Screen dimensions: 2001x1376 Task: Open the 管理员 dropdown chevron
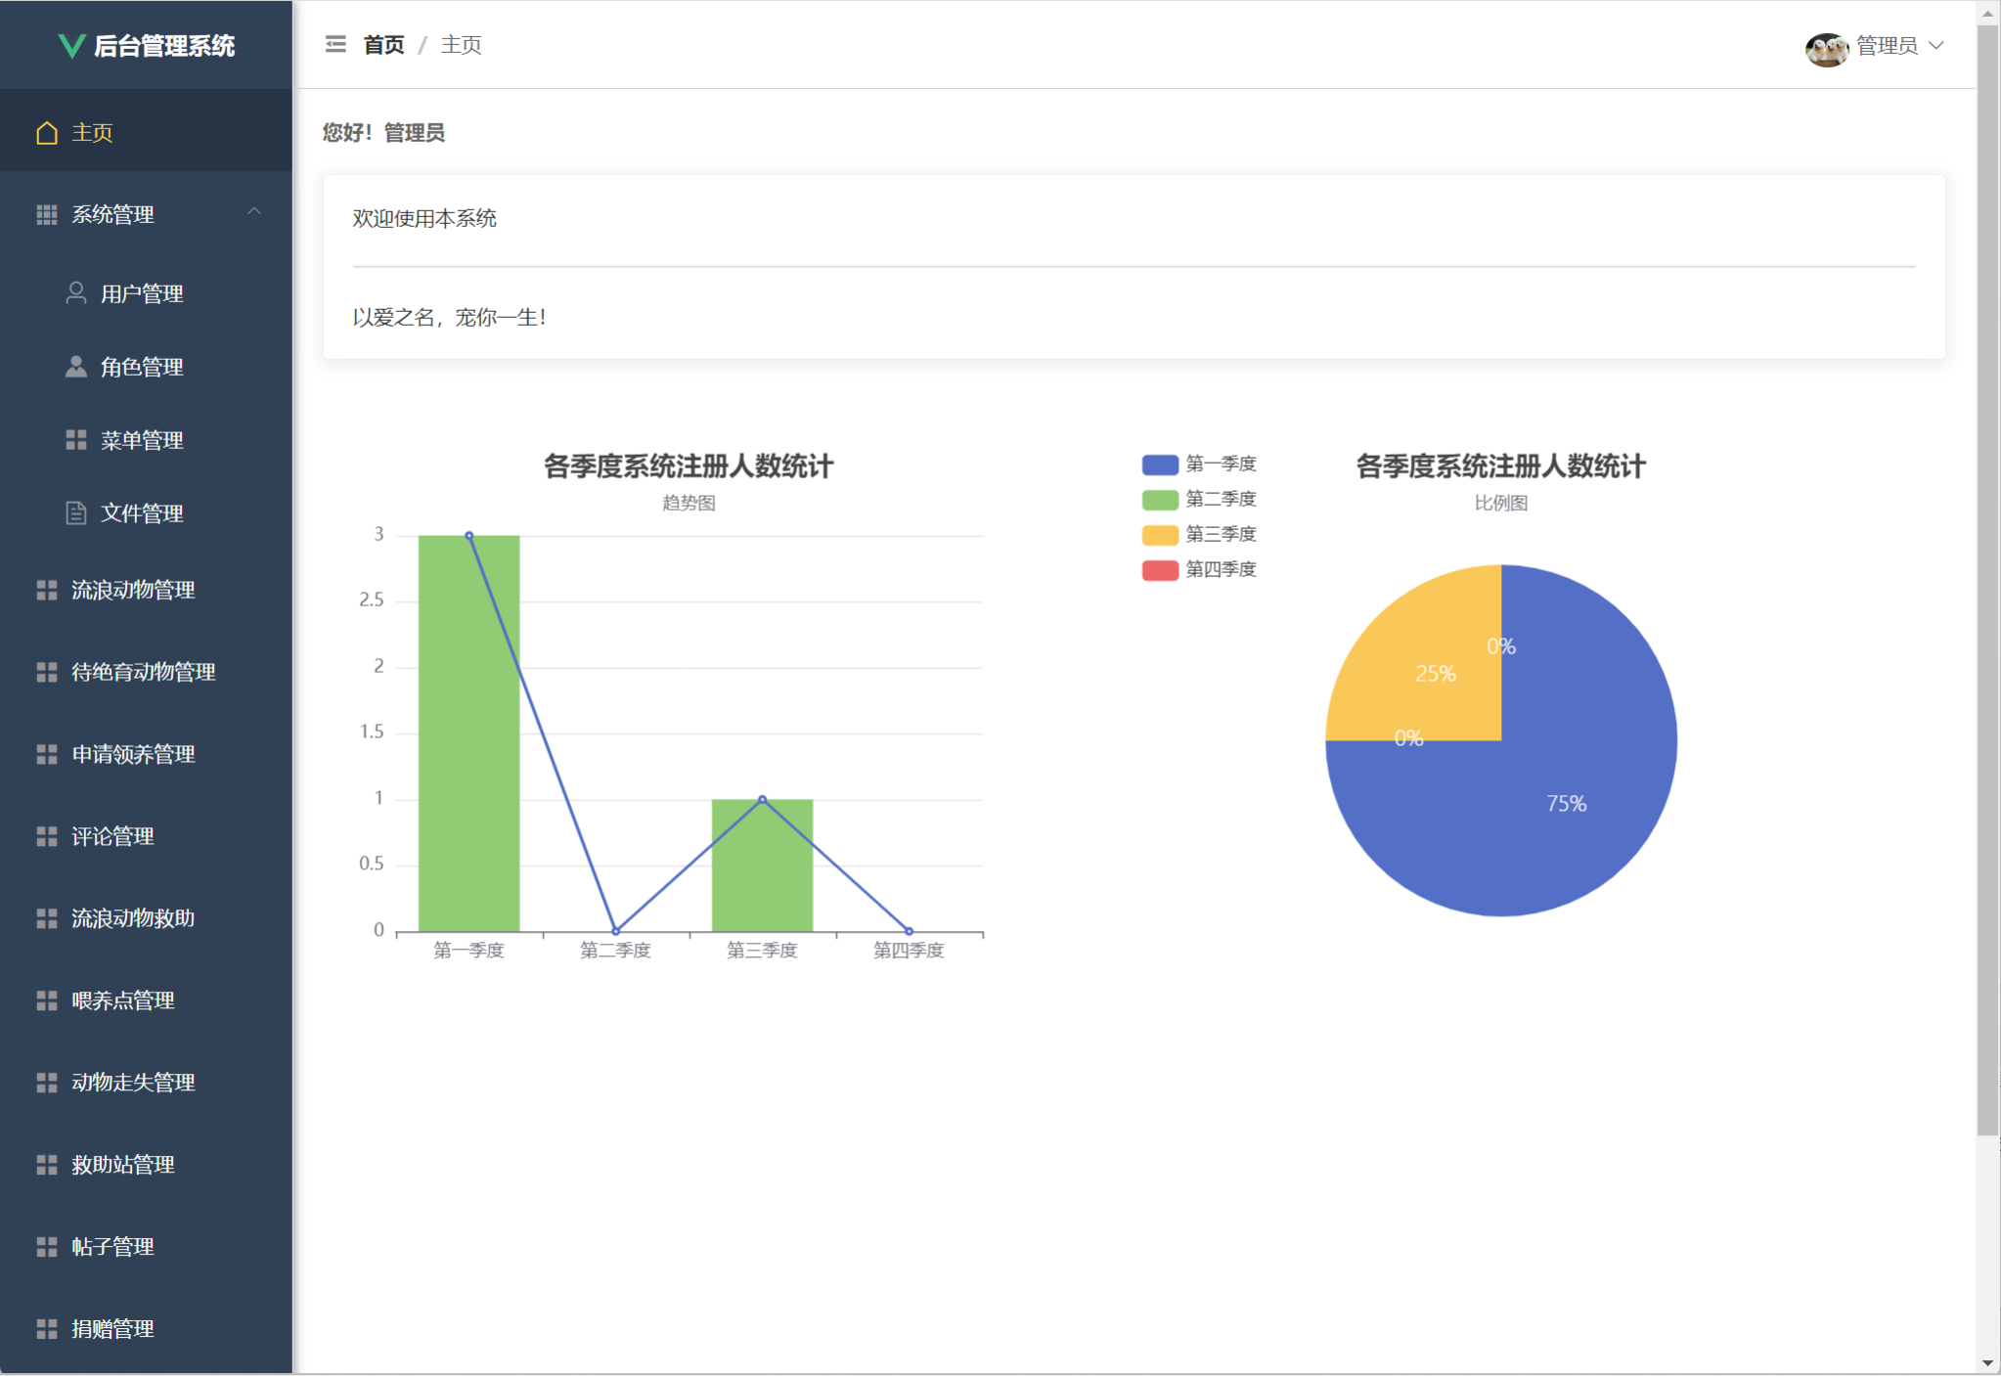1935,45
